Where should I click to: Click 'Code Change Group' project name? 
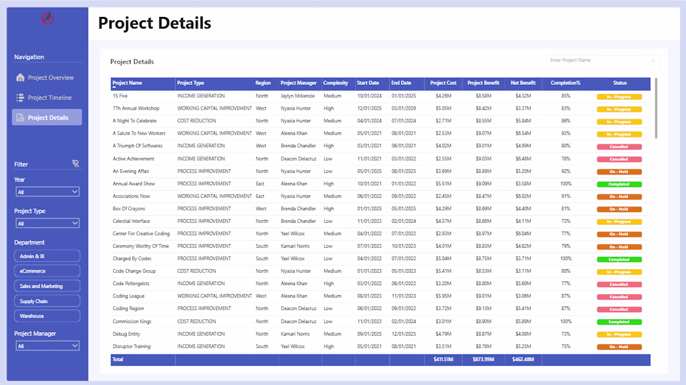coord(134,271)
